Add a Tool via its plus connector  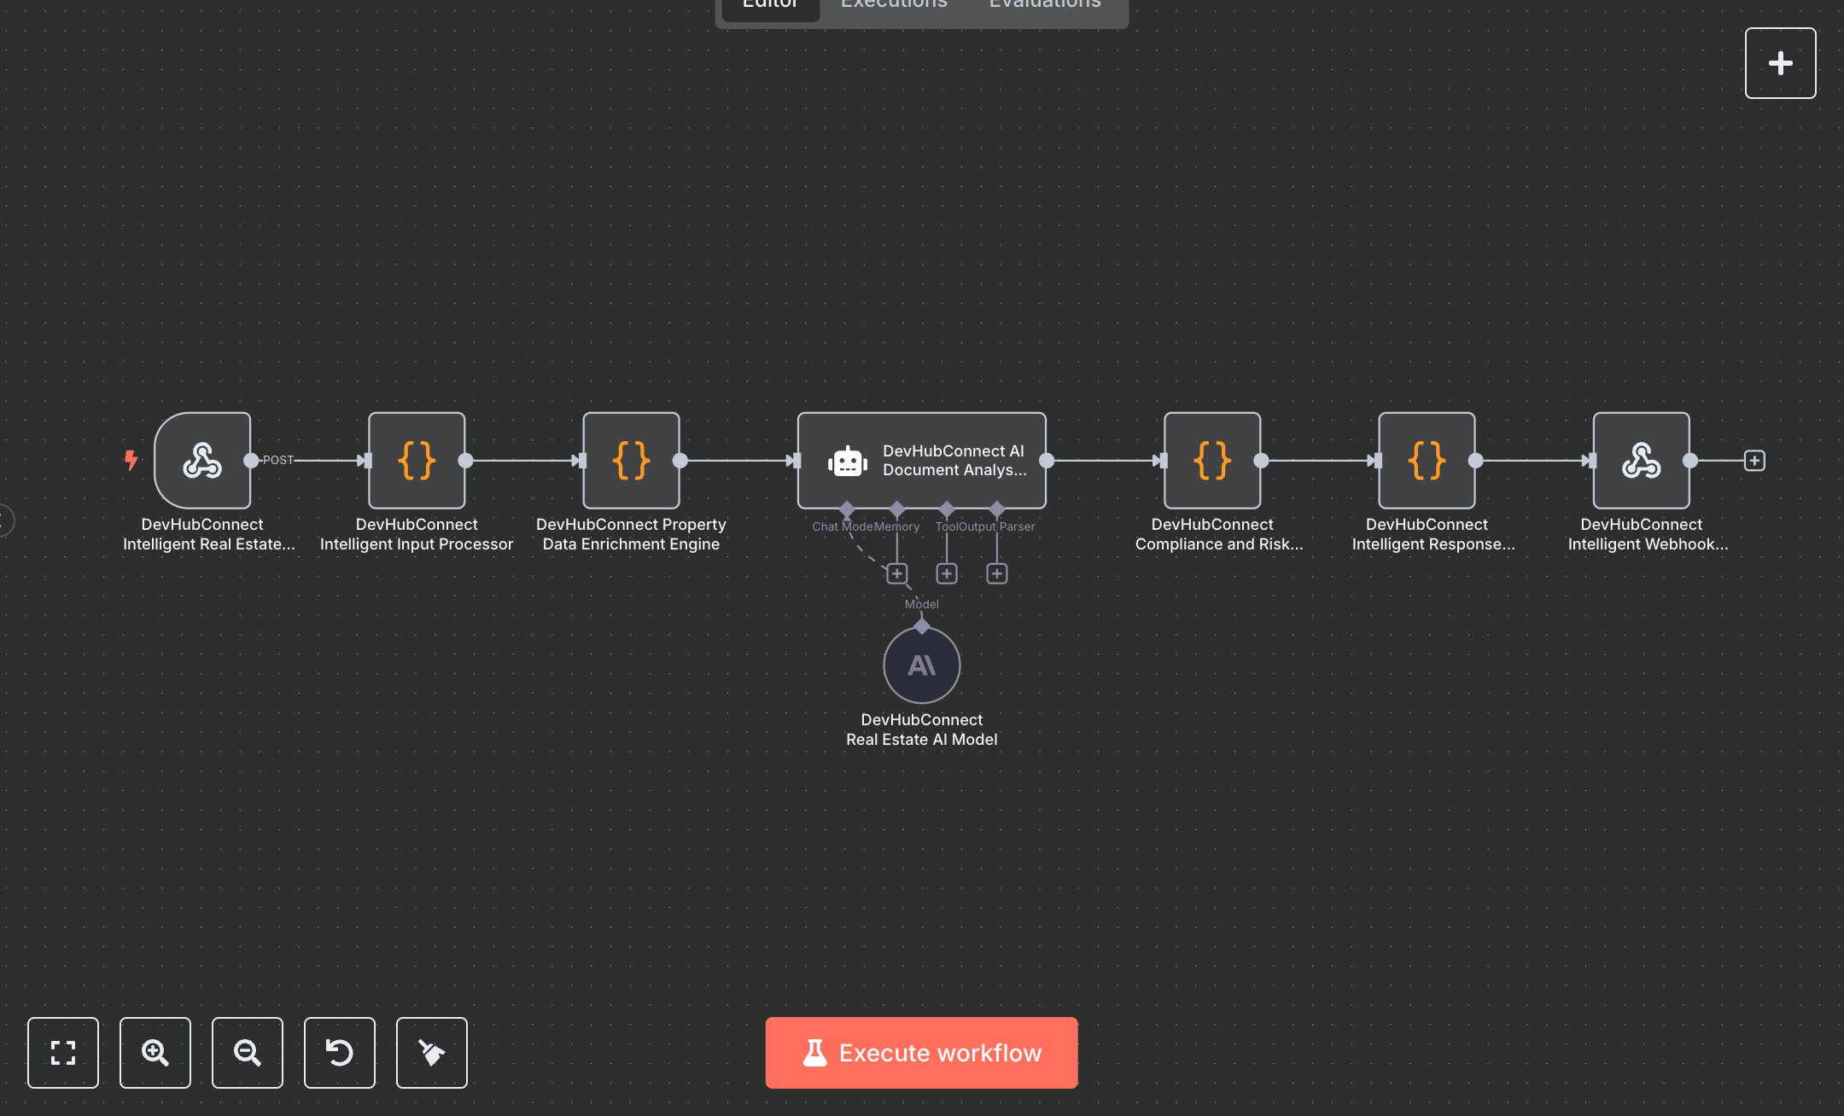click(x=948, y=573)
